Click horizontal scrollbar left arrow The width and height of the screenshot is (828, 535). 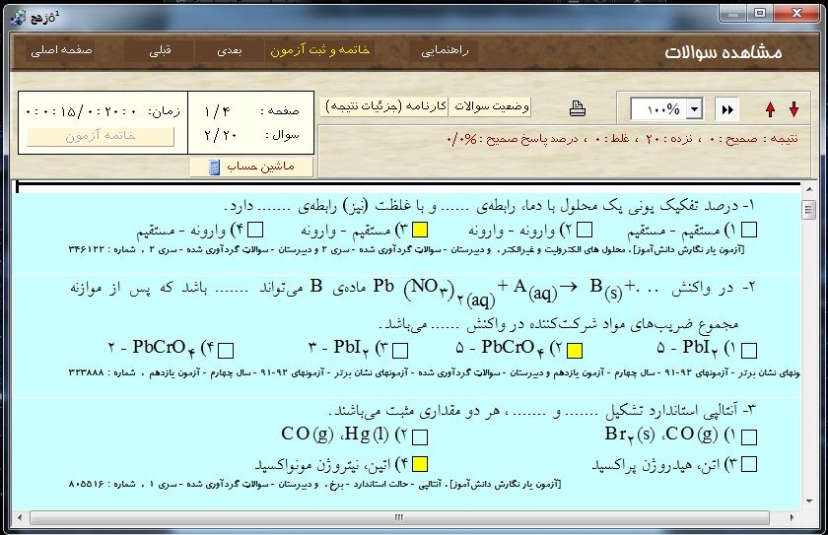20,517
